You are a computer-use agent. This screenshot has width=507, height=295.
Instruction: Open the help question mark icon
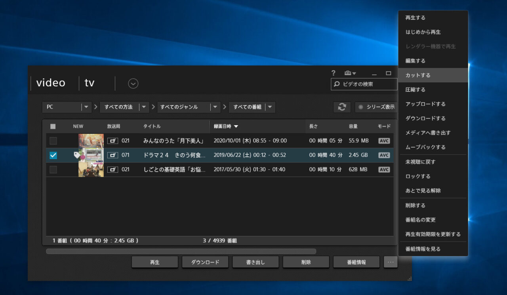(x=334, y=73)
